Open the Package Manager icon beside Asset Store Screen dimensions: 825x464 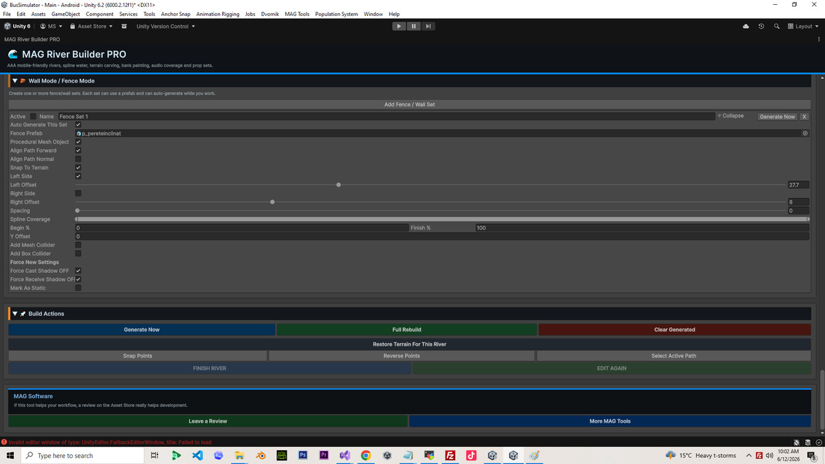(x=124, y=26)
